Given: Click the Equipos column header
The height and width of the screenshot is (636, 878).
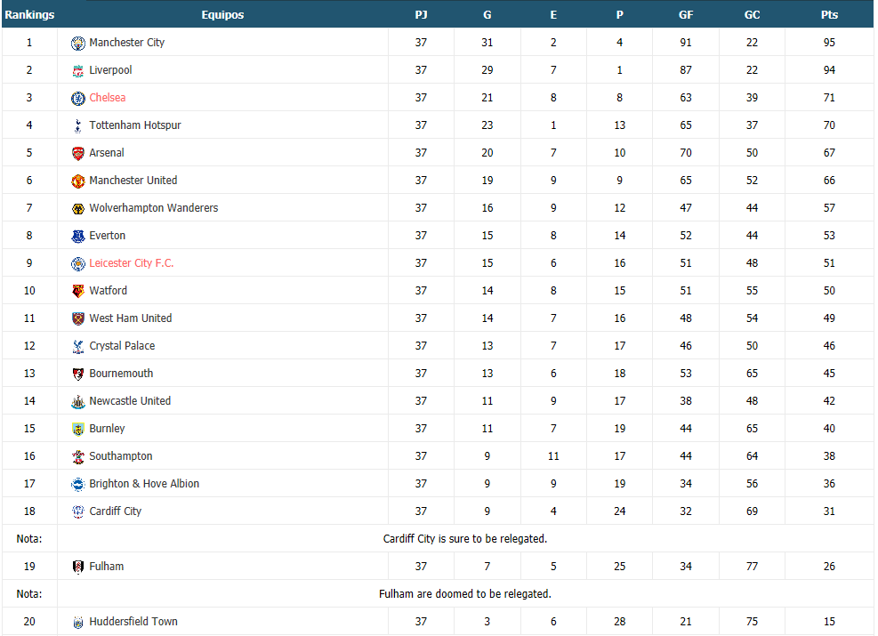Looking at the screenshot, I should tap(222, 14).
